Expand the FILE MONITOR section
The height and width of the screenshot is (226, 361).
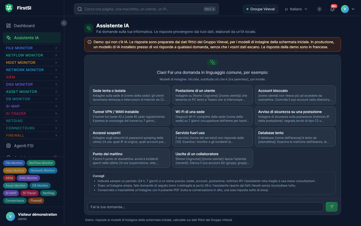point(32,48)
